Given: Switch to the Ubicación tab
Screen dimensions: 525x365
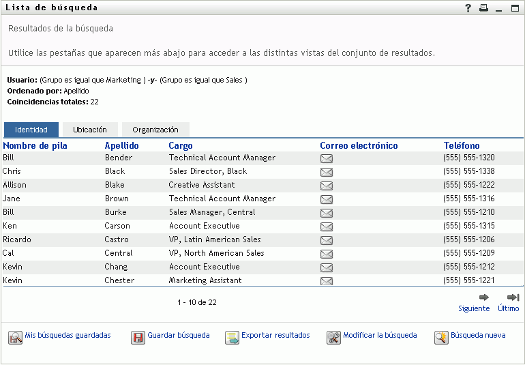Looking at the screenshot, I should [90, 130].
